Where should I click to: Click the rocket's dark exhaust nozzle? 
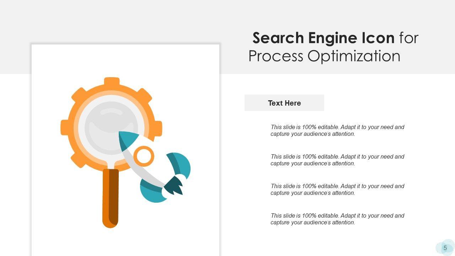coord(175,186)
